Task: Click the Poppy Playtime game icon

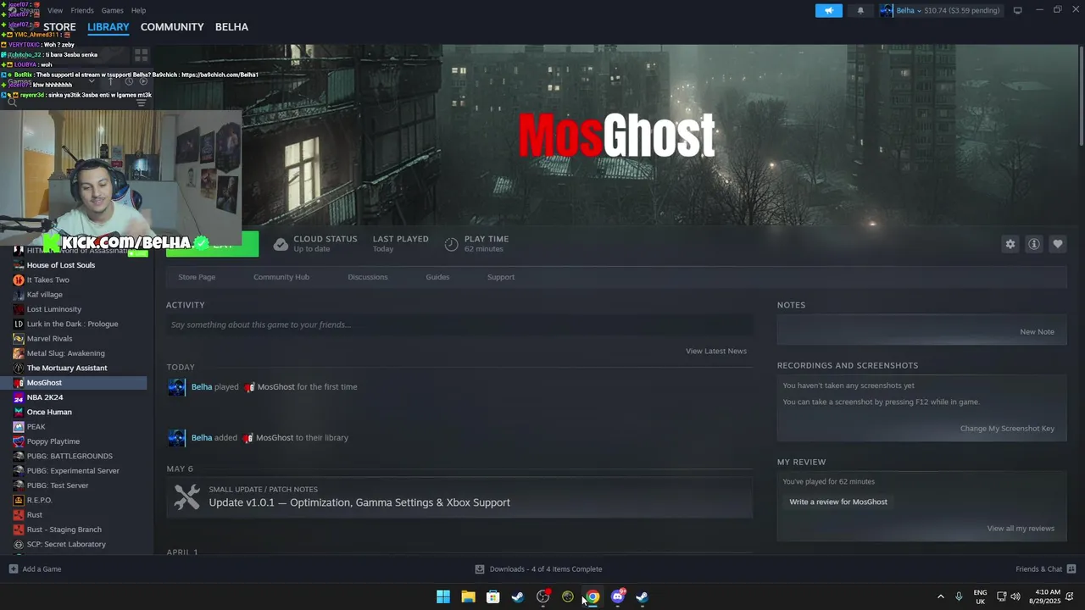Action: (x=19, y=441)
